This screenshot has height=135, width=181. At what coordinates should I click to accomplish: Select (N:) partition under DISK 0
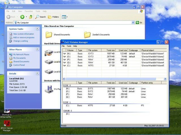click(68, 89)
